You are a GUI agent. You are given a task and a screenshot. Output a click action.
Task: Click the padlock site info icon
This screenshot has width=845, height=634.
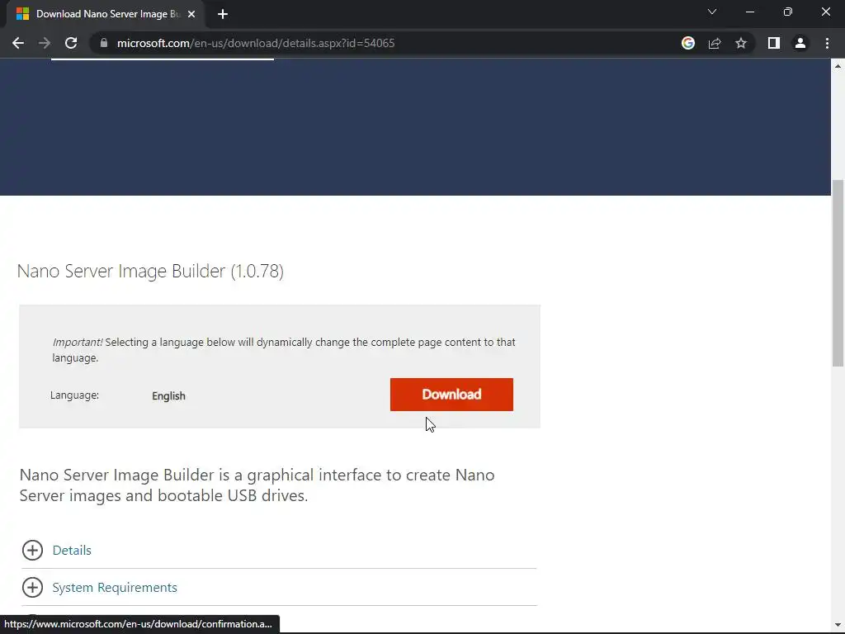point(104,43)
